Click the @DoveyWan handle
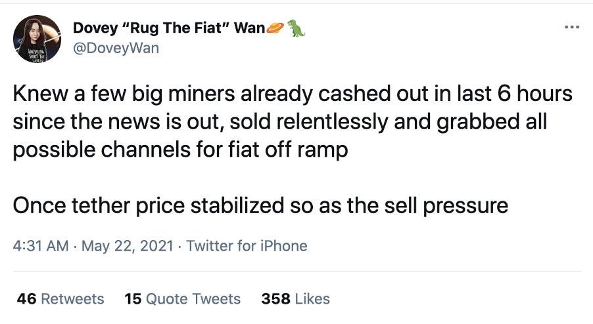 (x=116, y=48)
